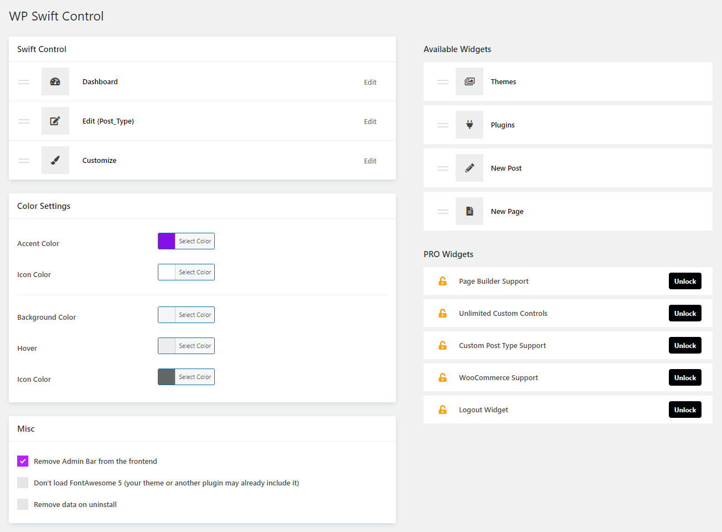Check the Remove data on uninstall box
The height and width of the screenshot is (532, 722).
(22, 504)
